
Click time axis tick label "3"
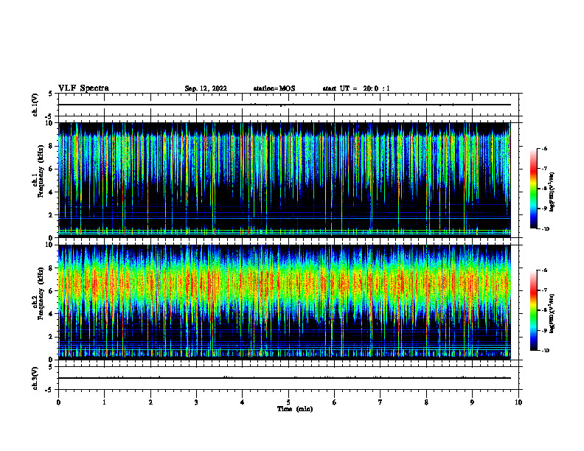point(196,402)
